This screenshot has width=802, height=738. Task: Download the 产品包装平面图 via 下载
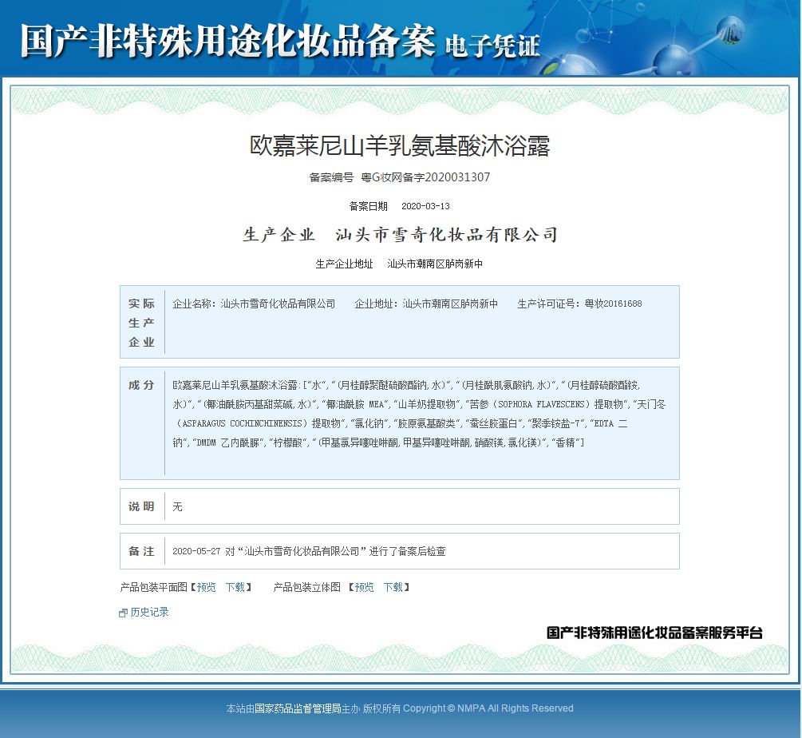coord(235,587)
